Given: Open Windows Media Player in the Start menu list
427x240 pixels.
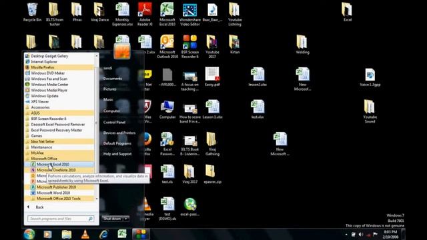Looking at the screenshot, I should (x=59, y=90).
